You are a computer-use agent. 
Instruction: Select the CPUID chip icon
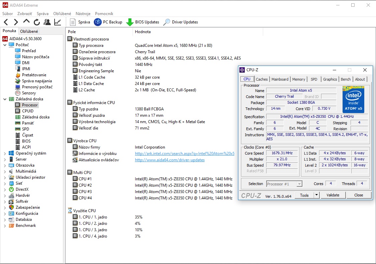tap(18, 111)
